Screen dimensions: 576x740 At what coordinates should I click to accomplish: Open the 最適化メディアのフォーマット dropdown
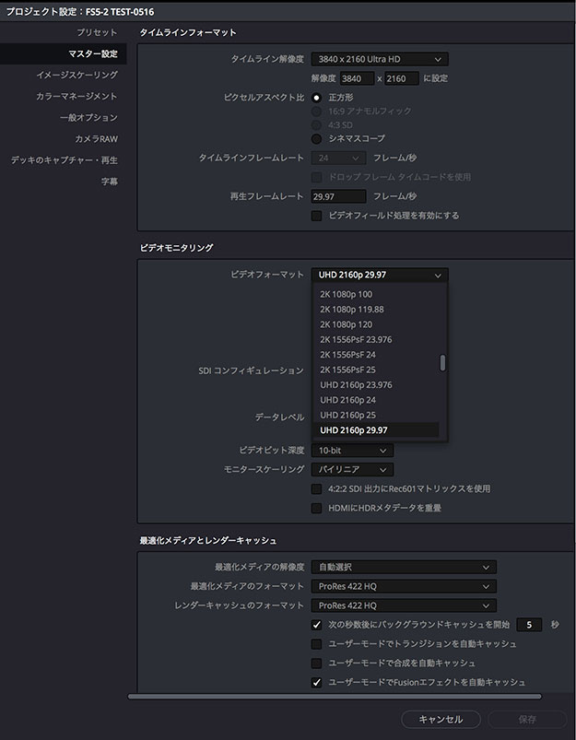coord(403,586)
